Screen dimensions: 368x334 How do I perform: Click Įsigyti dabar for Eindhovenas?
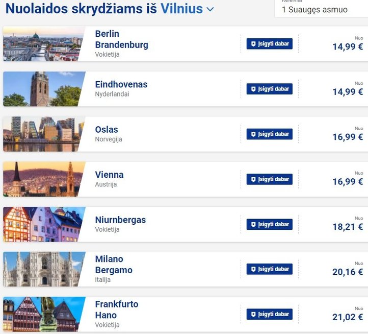click(270, 89)
